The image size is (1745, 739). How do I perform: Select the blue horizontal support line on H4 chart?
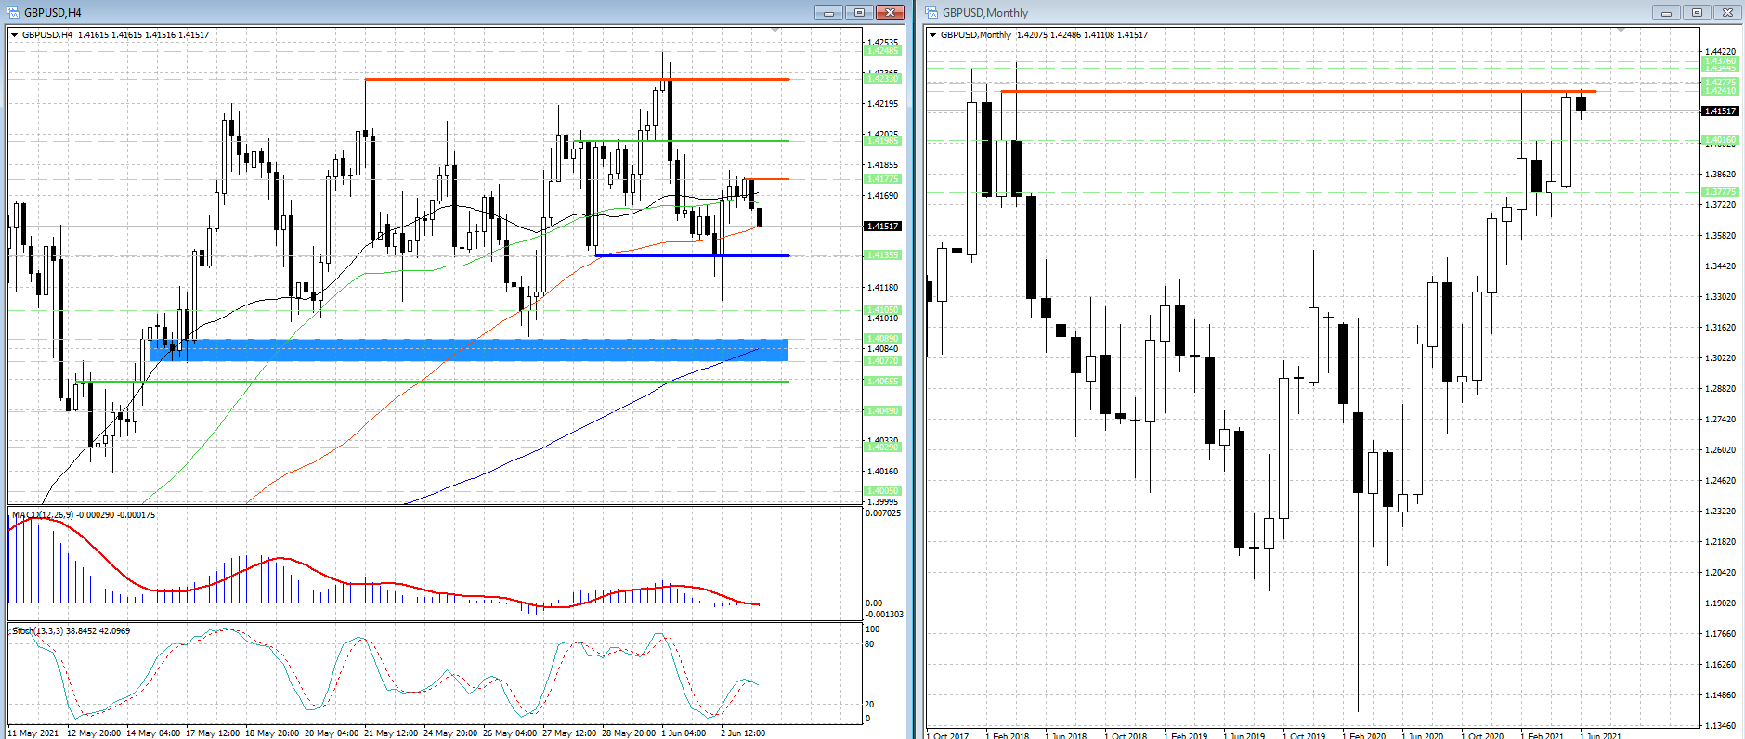tap(692, 255)
